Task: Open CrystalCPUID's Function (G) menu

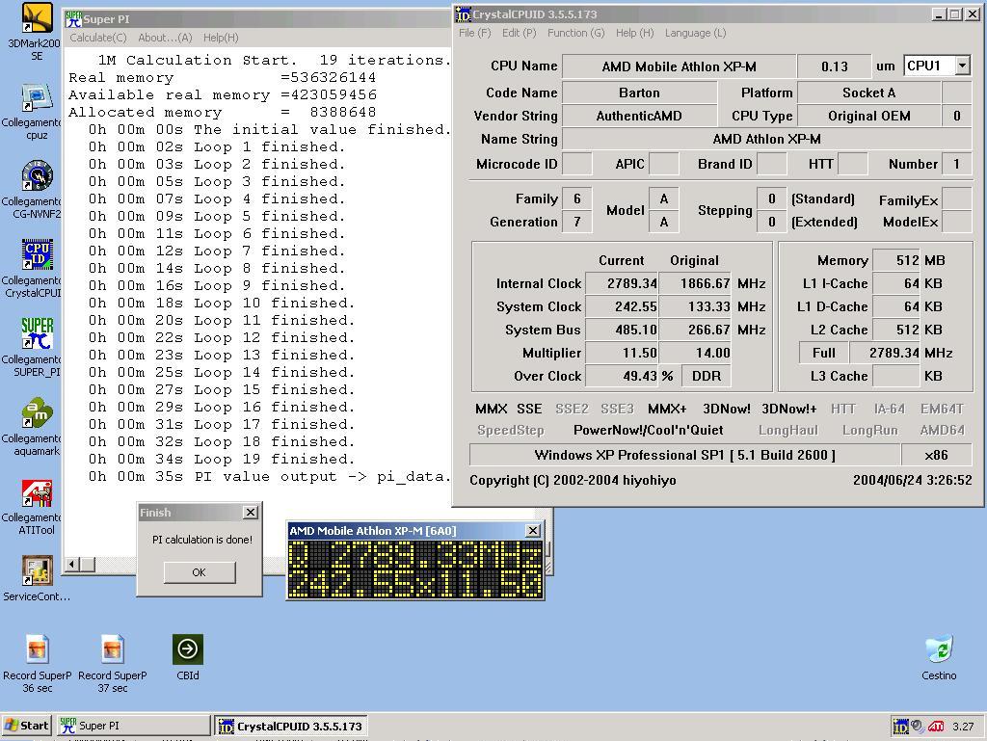Action: click(x=576, y=33)
